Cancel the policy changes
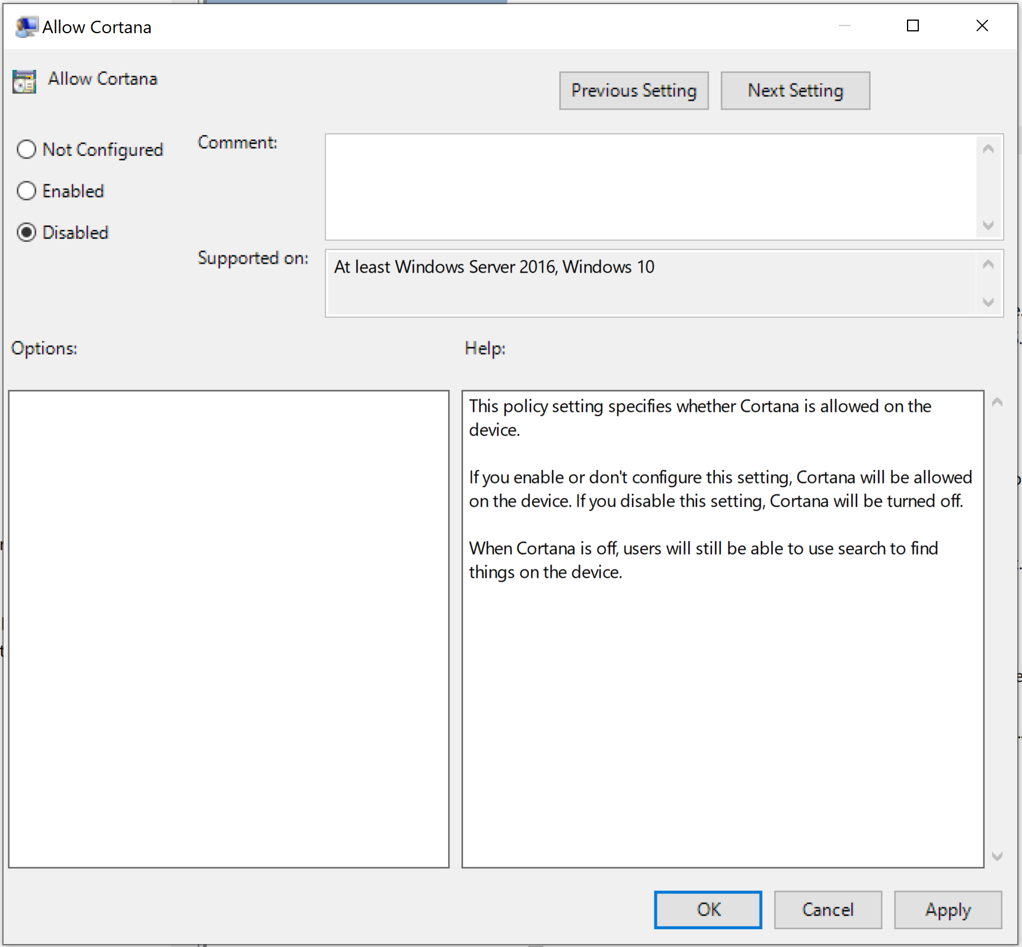1022x947 pixels. click(827, 910)
